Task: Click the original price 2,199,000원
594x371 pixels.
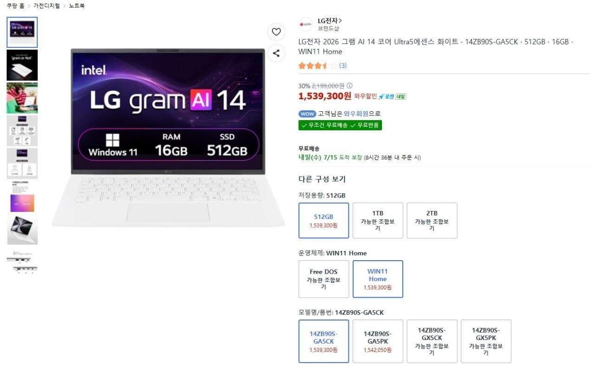Action: point(328,86)
